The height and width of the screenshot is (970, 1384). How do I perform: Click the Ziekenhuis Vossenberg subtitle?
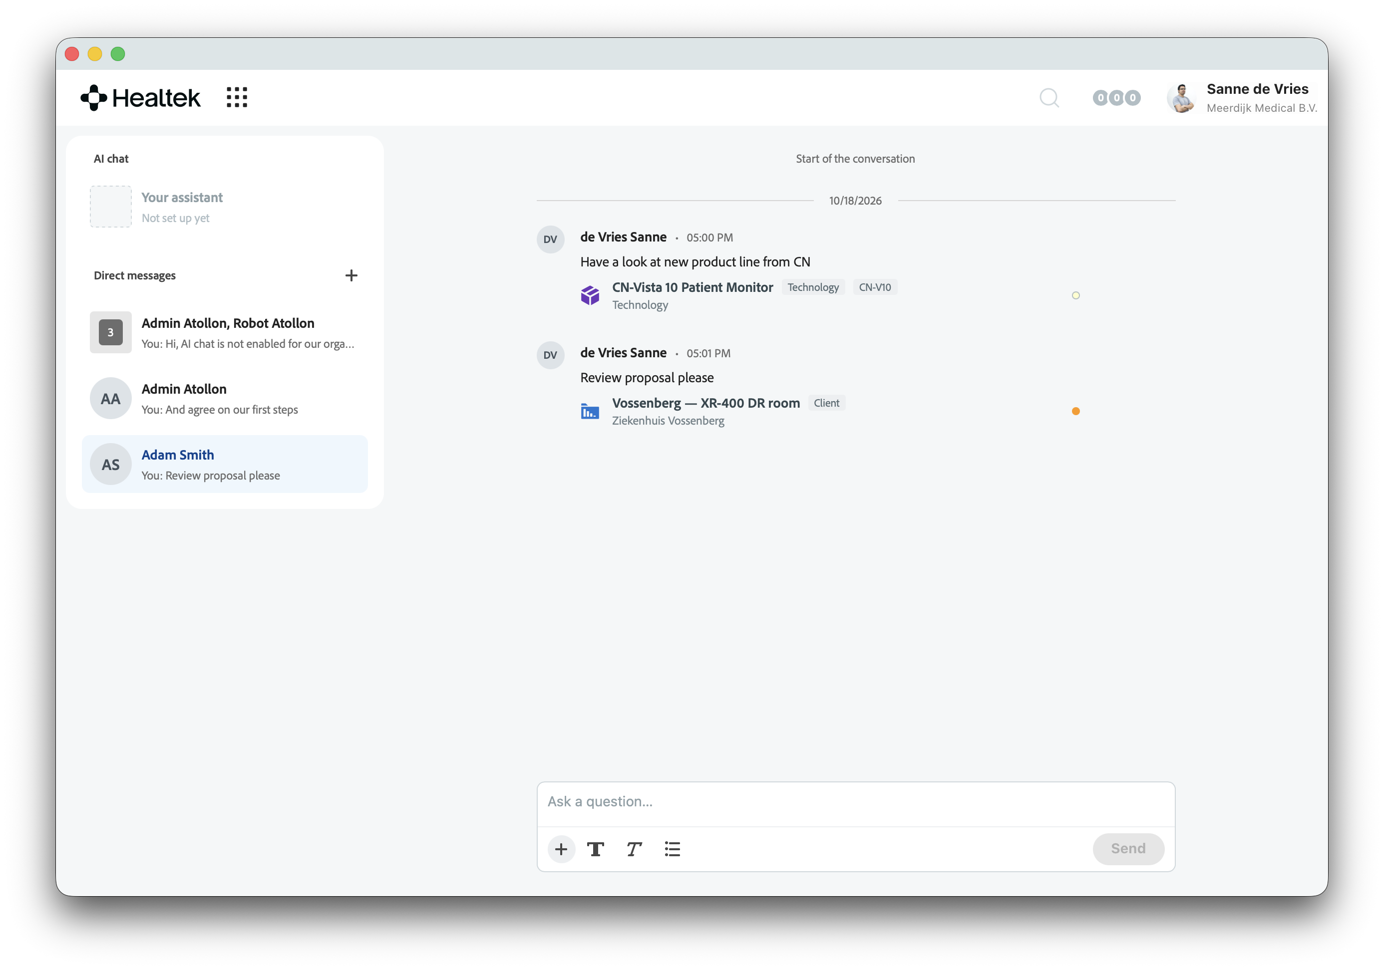coord(668,421)
